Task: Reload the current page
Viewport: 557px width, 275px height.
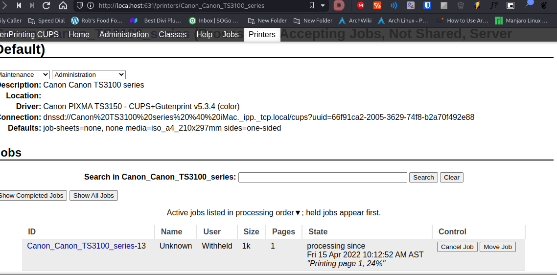Action: 46,5
